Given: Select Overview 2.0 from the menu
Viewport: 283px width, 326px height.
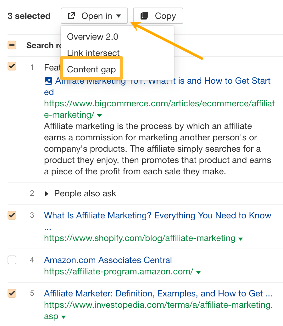Looking at the screenshot, I should click(92, 37).
